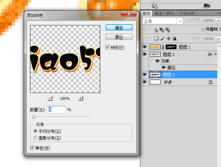
Task: Click the zoom out minus button under preview
Action: pyautogui.click(x=50, y=98)
